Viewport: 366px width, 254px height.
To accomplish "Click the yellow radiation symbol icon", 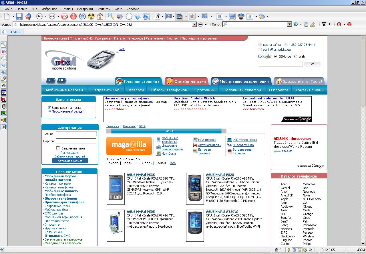I will click(91, 16).
